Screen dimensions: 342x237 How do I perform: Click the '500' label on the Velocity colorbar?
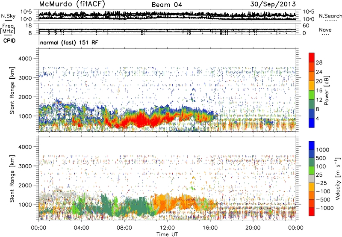322,158
